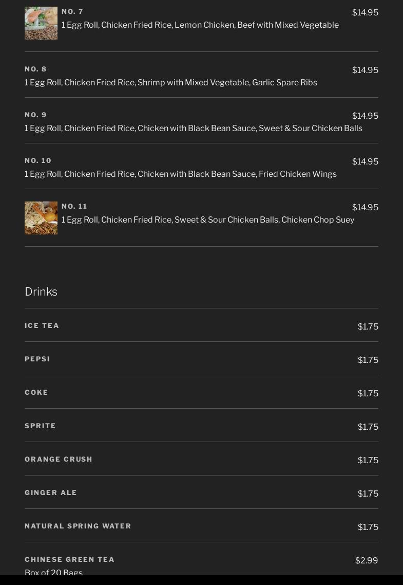Click the $2.99 green tea price
The height and width of the screenshot is (585, 403).
point(367,560)
